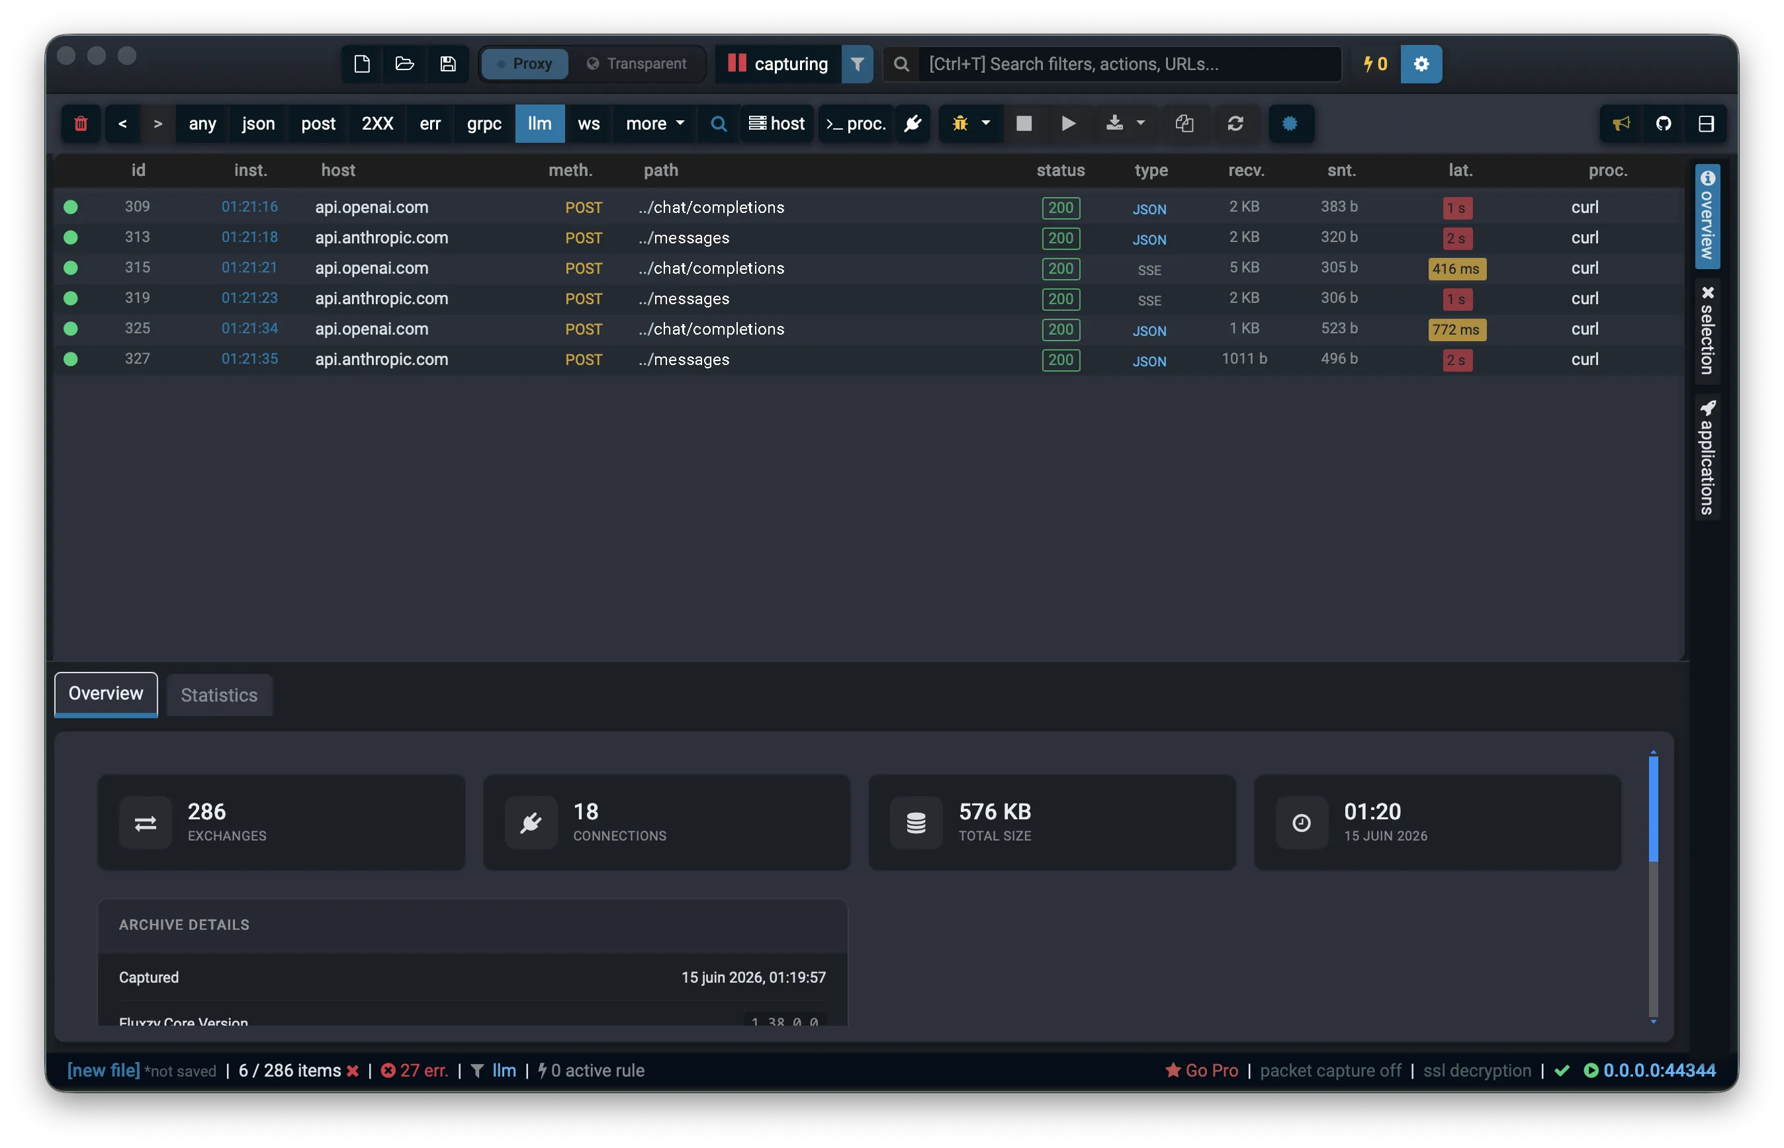This screenshot has width=1784, height=1148.
Task: Click the plug connection icon in toolbar
Action: tap(913, 123)
